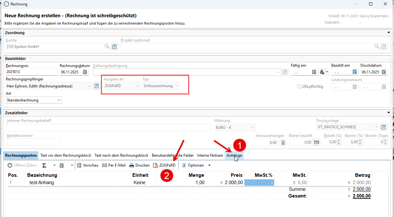Switch to the Anhänge tab
394x217 pixels.
tap(234, 155)
